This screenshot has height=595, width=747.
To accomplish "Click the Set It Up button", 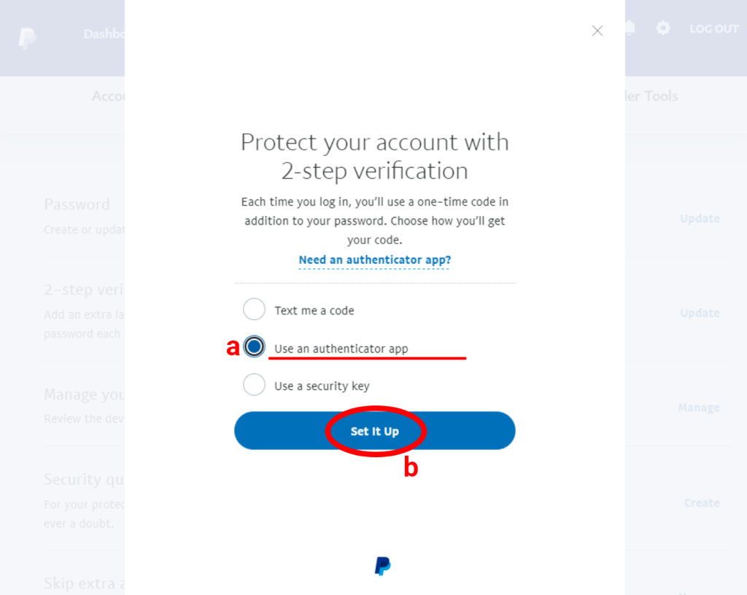I will point(375,430).
